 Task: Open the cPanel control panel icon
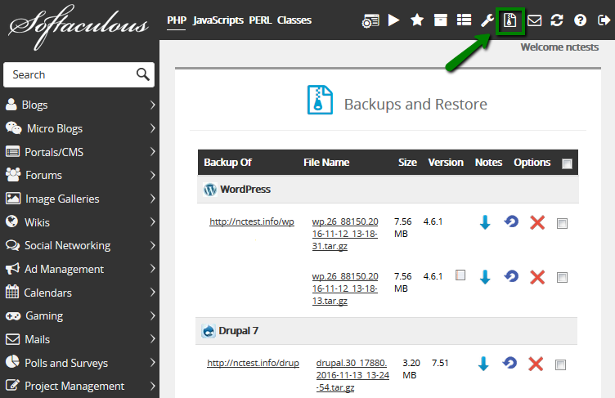[x=370, y=20]
